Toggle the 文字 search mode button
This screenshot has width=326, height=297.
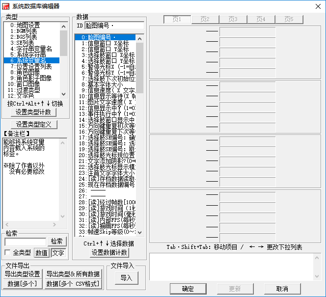pyautogui.click(x=58, y=253)
